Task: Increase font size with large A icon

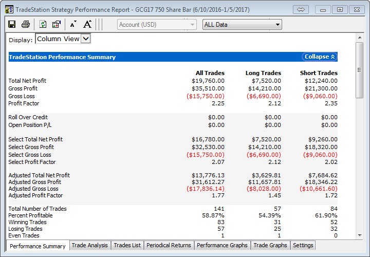Action: point(87,24)
